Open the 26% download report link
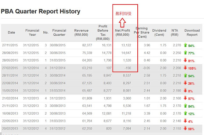Screen dimensions: 204x135 (191, 84)
